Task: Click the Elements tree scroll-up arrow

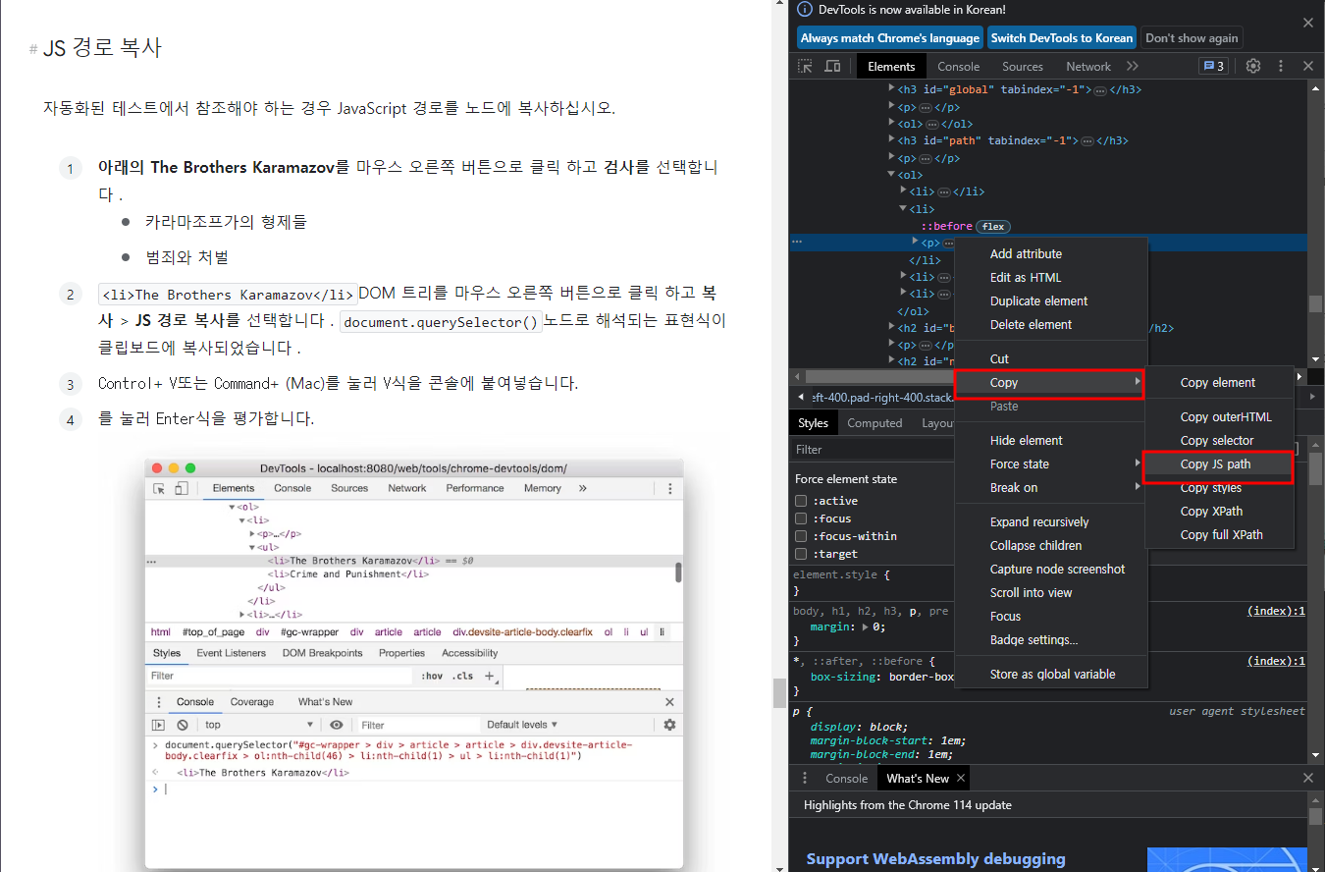Action: (1315, 86)
